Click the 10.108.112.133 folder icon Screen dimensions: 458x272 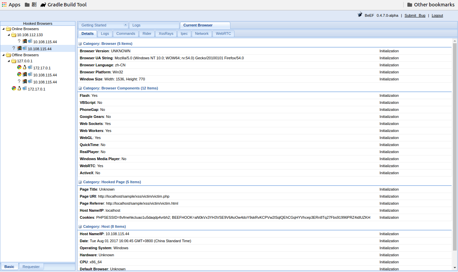[x=14, y=35]
